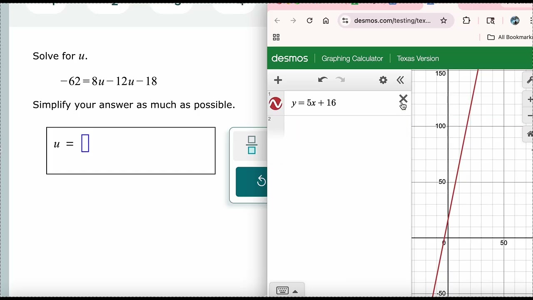
Task: Reset the answer with the teal undo button
Action: click(x=252, y=181)
